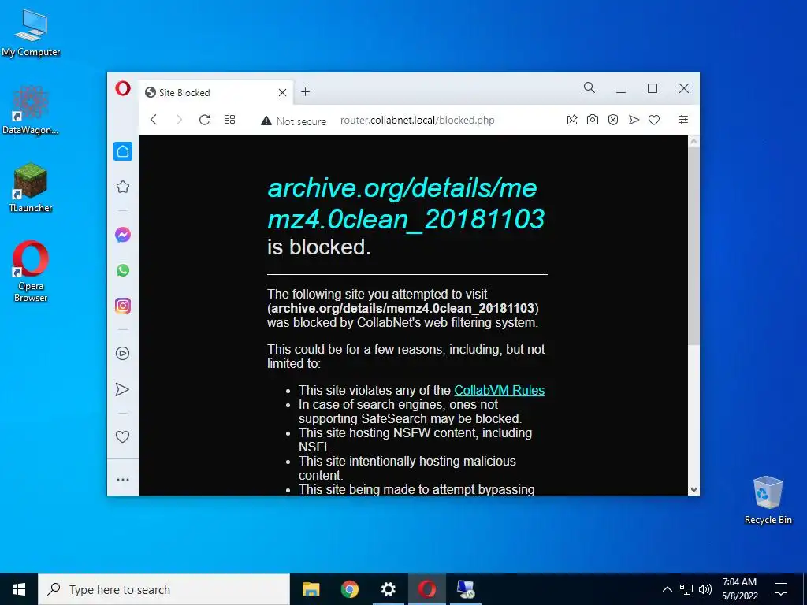Select the DataWagon desktop shortcut

coord(31,111)
